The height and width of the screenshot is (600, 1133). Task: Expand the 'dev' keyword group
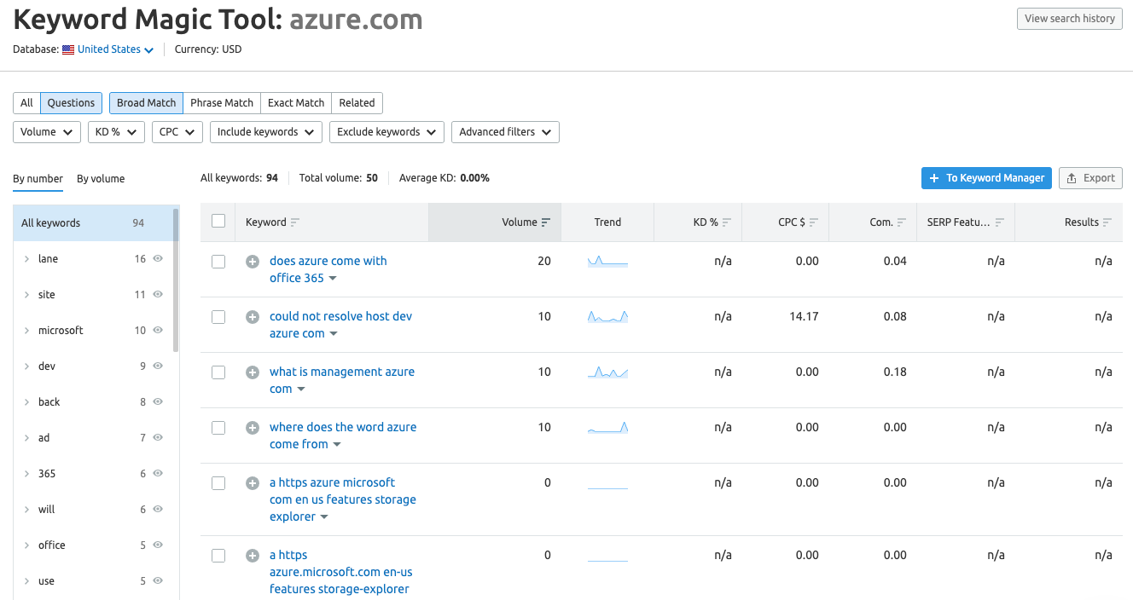[26, 366]
